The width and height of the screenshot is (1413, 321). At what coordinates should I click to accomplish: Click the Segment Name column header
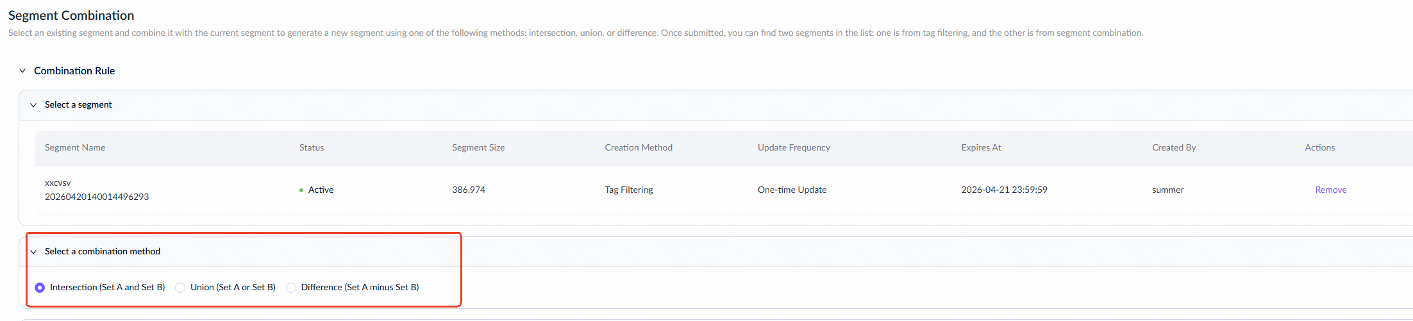(x=75, y=148)
